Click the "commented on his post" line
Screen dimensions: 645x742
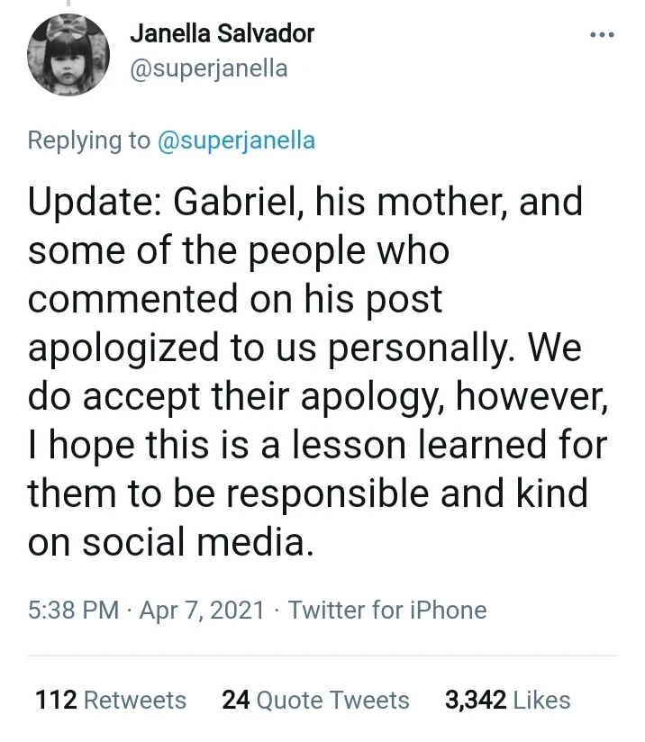(236, 299)
